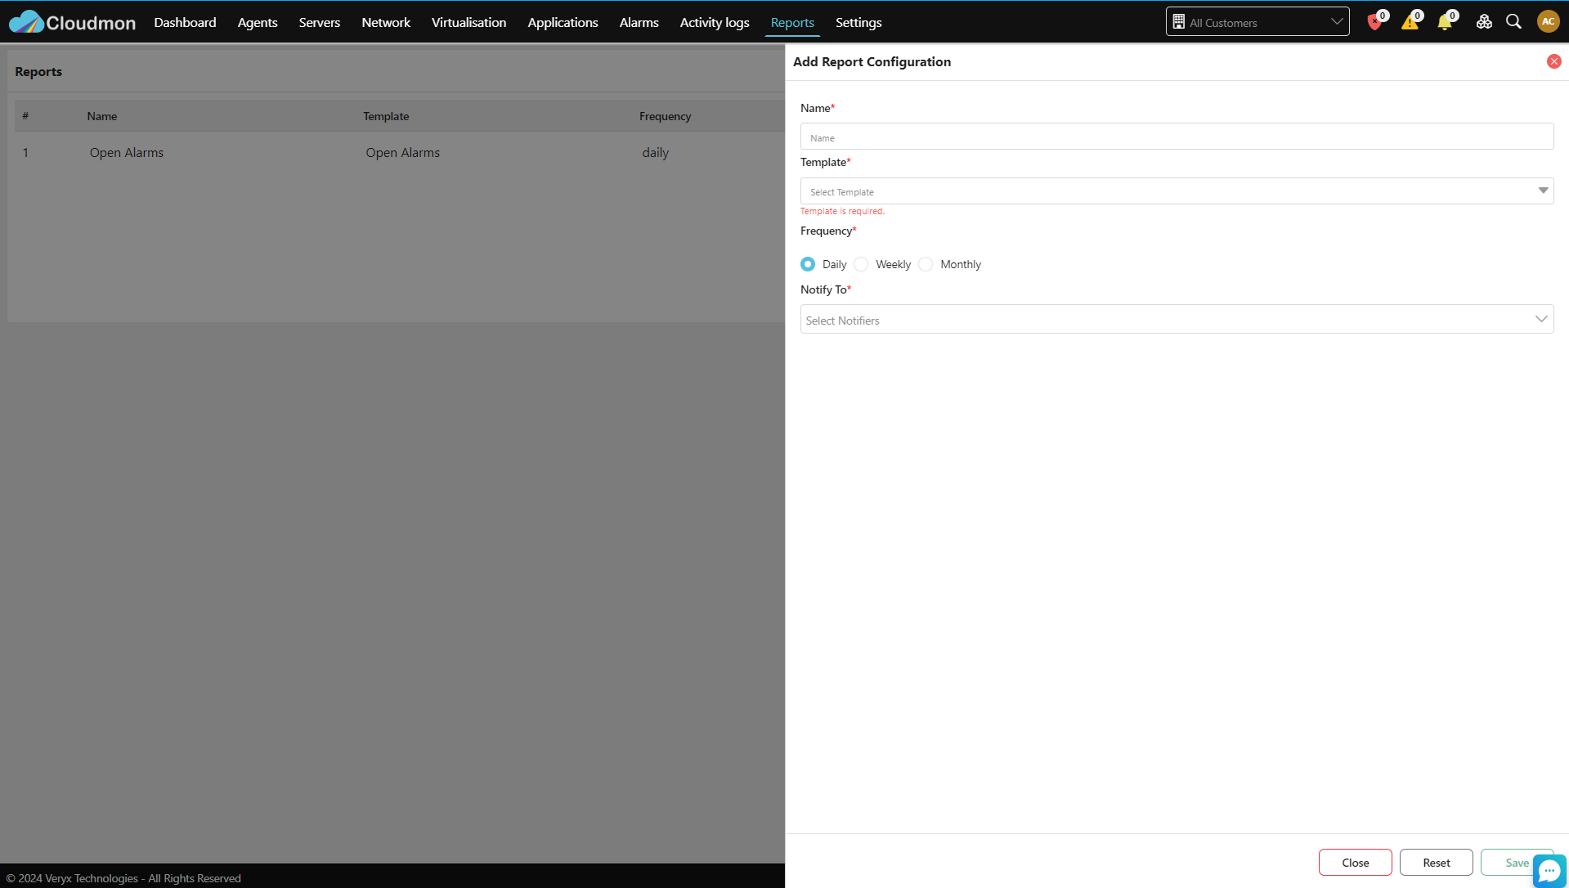
Task: Click the Reset button
Action: tap(1436, 862)
